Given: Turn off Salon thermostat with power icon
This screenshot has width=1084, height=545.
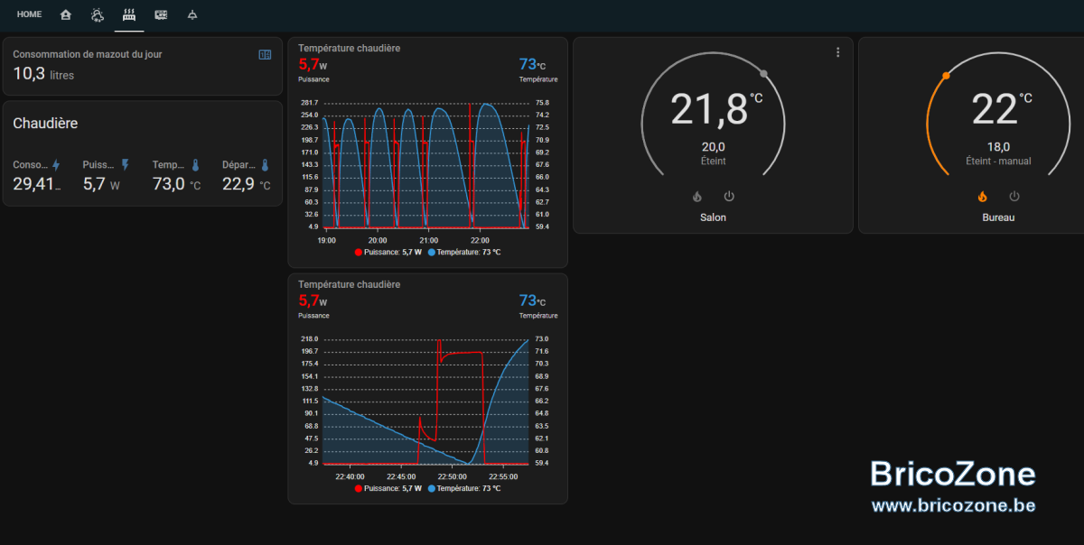Looking at the screenshot, I should point(729,196).
